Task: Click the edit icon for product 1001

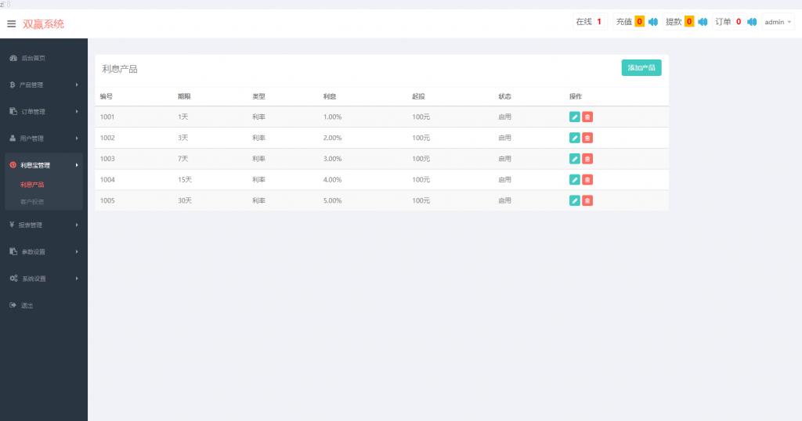Action: [574, 117]
